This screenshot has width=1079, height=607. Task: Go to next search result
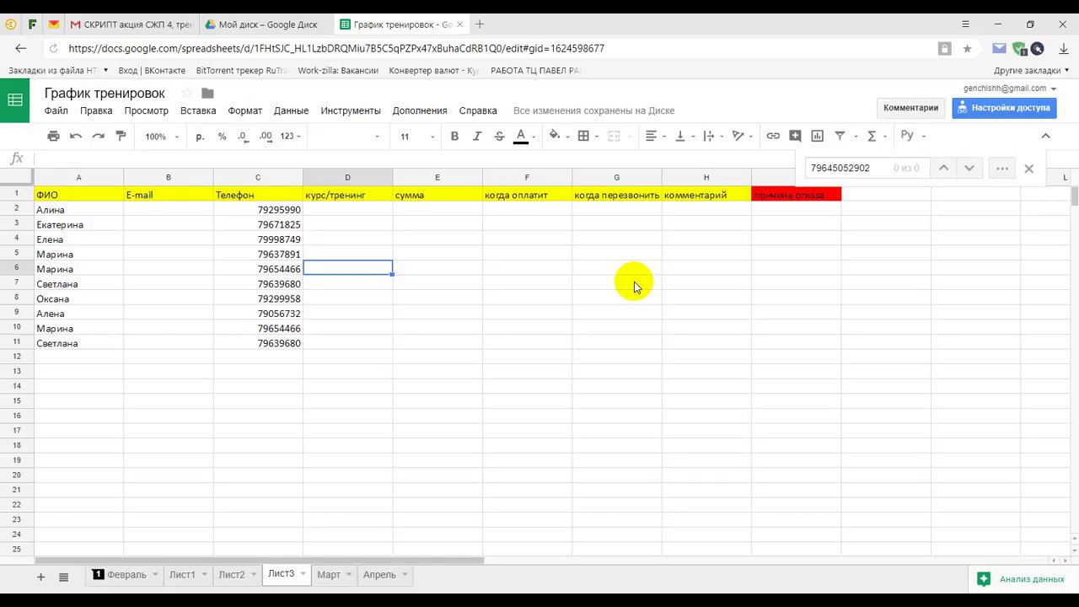(x=969, y=168)
